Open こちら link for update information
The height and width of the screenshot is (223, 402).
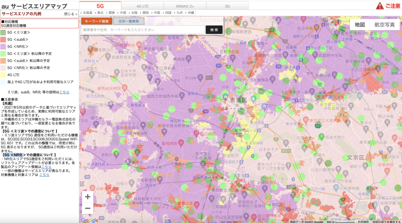[x=46, y=166]
